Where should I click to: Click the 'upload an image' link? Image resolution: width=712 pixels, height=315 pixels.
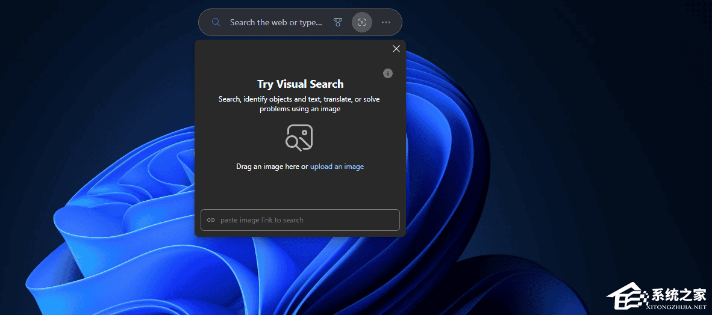(337, 167)
